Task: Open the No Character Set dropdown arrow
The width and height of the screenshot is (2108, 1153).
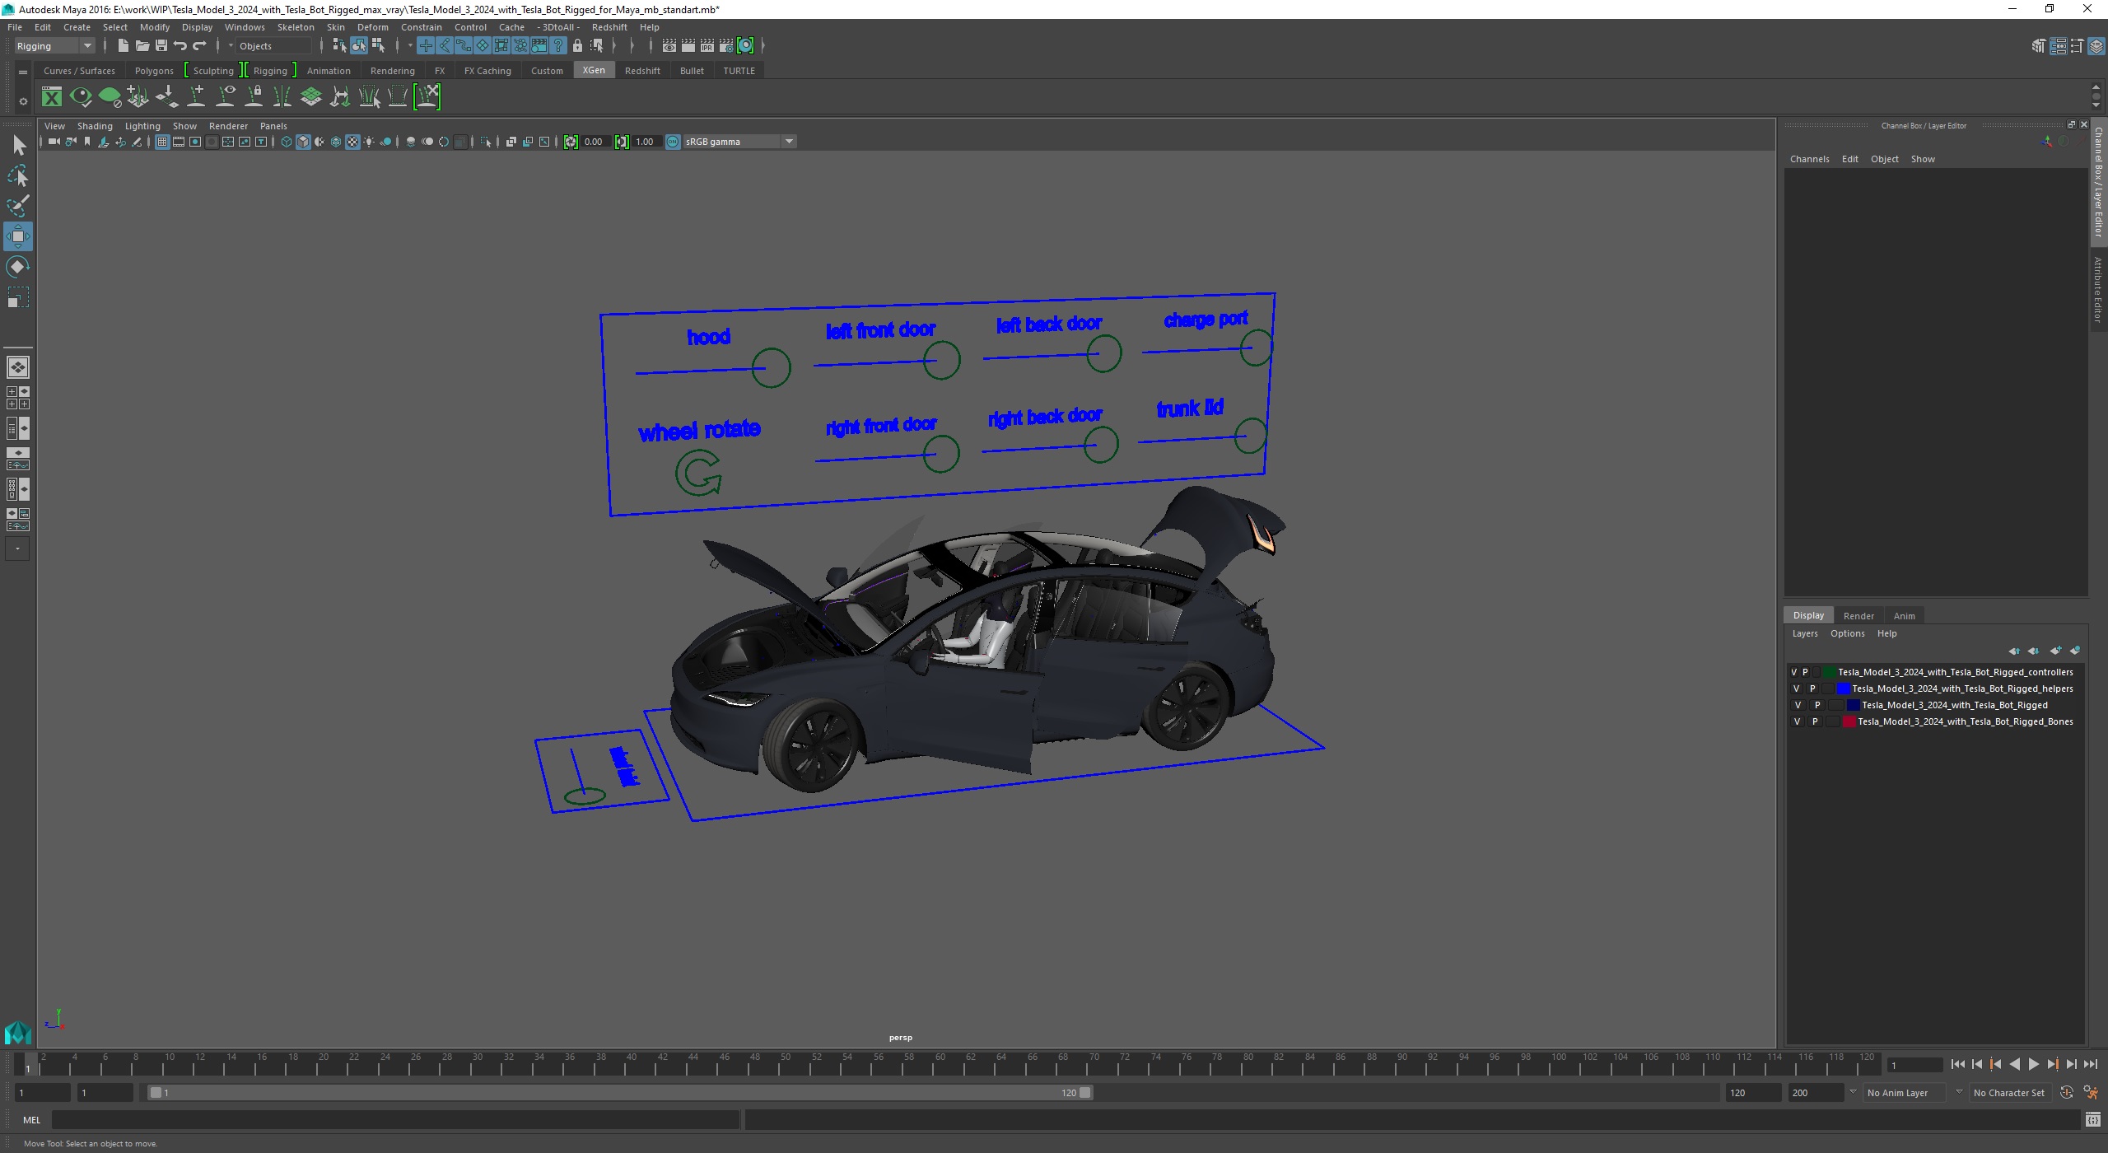Action: tap(1959, 1092)
